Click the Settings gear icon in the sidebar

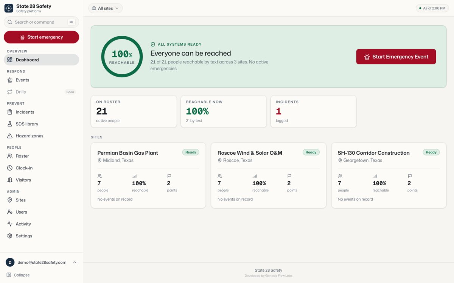(x=10, y=236)
